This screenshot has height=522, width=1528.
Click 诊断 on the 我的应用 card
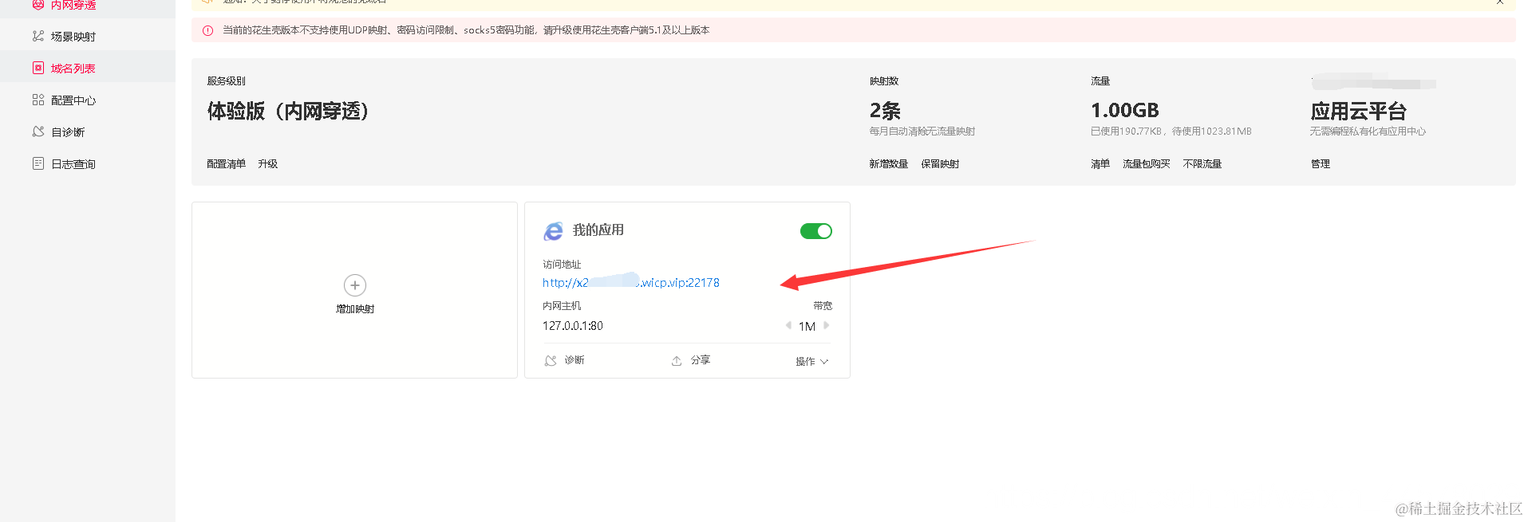(x=574, y=360)
